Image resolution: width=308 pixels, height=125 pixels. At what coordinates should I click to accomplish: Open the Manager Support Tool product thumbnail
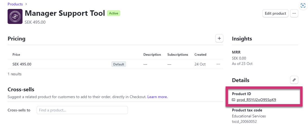pyautogui.click(x=15, y=16)
